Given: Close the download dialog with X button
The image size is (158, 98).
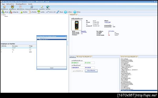Looking at the screenshot, I should (66, 36).
